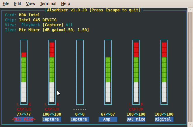
Task: Open the Edit menu
Action: [18, 4]
